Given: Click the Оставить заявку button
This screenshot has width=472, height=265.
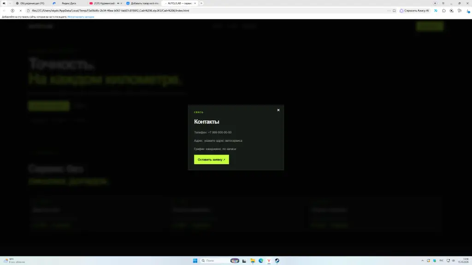Looking at the screenshot, I should pyautogui.click(x=211, y=160).
